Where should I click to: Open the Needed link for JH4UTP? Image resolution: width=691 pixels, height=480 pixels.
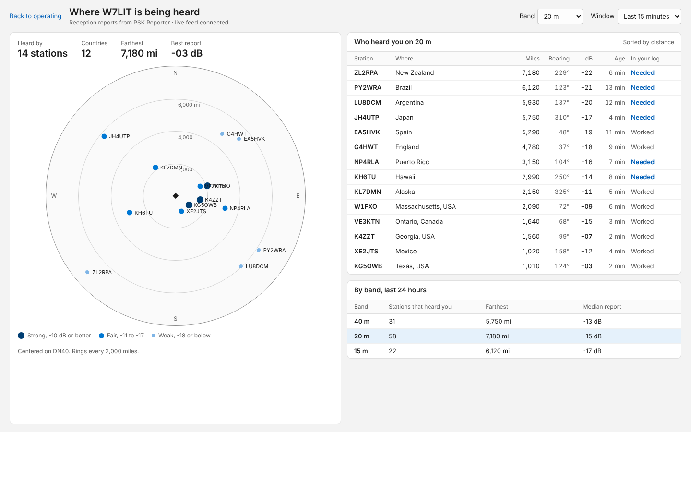pyautogui.click(x=643, y=118)
